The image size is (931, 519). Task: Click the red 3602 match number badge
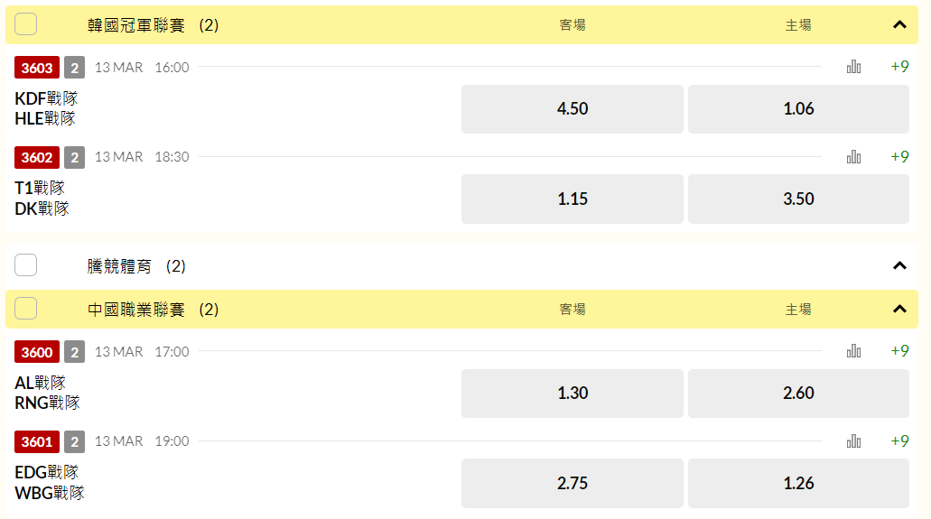tap(37, 157)
